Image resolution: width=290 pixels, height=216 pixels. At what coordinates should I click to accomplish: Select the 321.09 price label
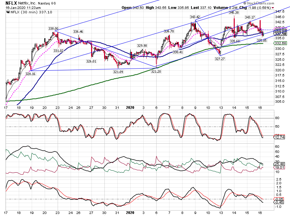click(x=118, y=72)
